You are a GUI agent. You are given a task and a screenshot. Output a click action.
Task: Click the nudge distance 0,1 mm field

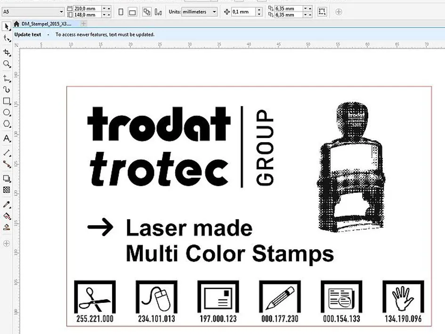click(244, 12)
